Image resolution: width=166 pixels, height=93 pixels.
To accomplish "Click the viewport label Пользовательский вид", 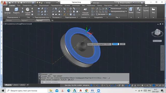I will (x=13, y=24).
